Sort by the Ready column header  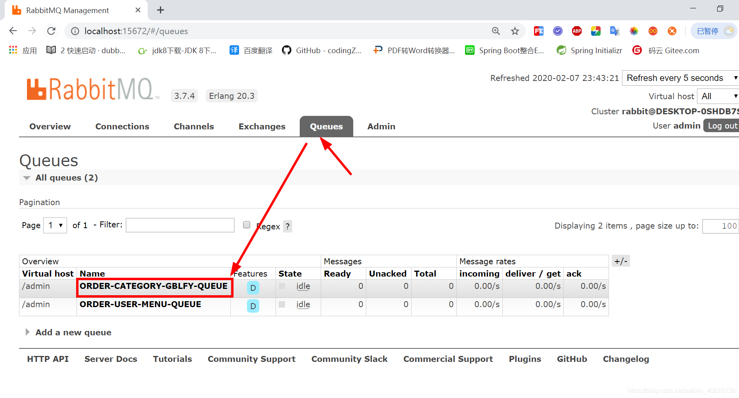pos(337,274)
